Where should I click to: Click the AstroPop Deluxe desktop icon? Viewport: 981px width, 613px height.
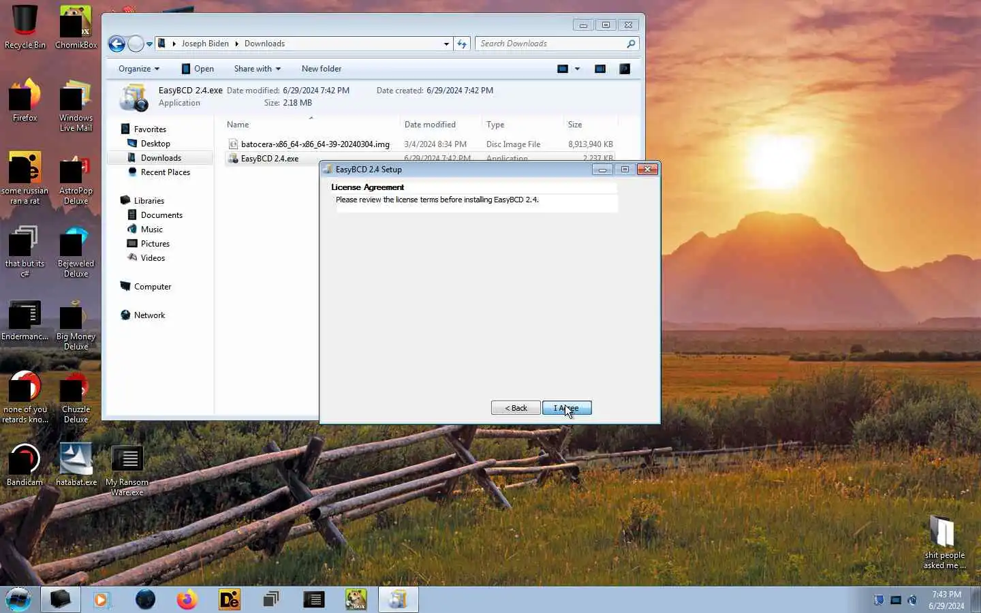[x=76, y=178]
